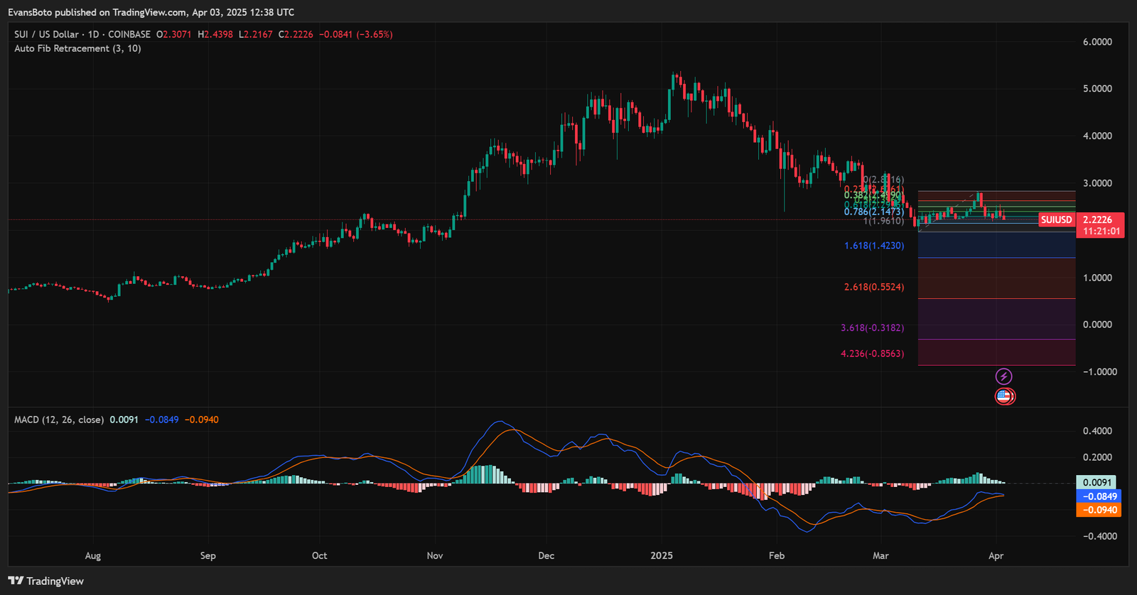Viewport: 1137px width, 595px height.
Task: Select the MACD (12, 26, close) legend
Action: 59,420
